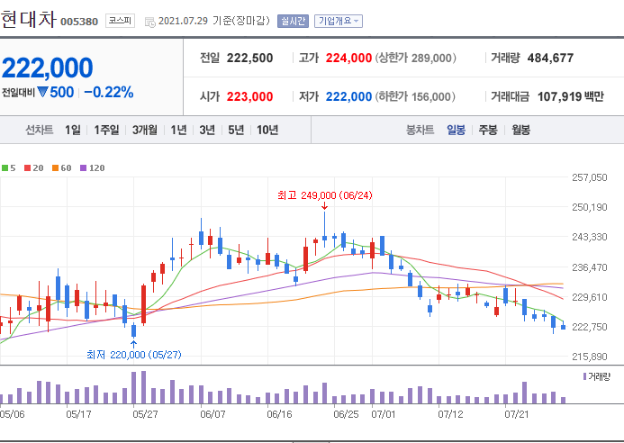The width and height of the screenshot is (624, 443).
Task: Click the 236,470 price axis label
Action: (590, 267)
